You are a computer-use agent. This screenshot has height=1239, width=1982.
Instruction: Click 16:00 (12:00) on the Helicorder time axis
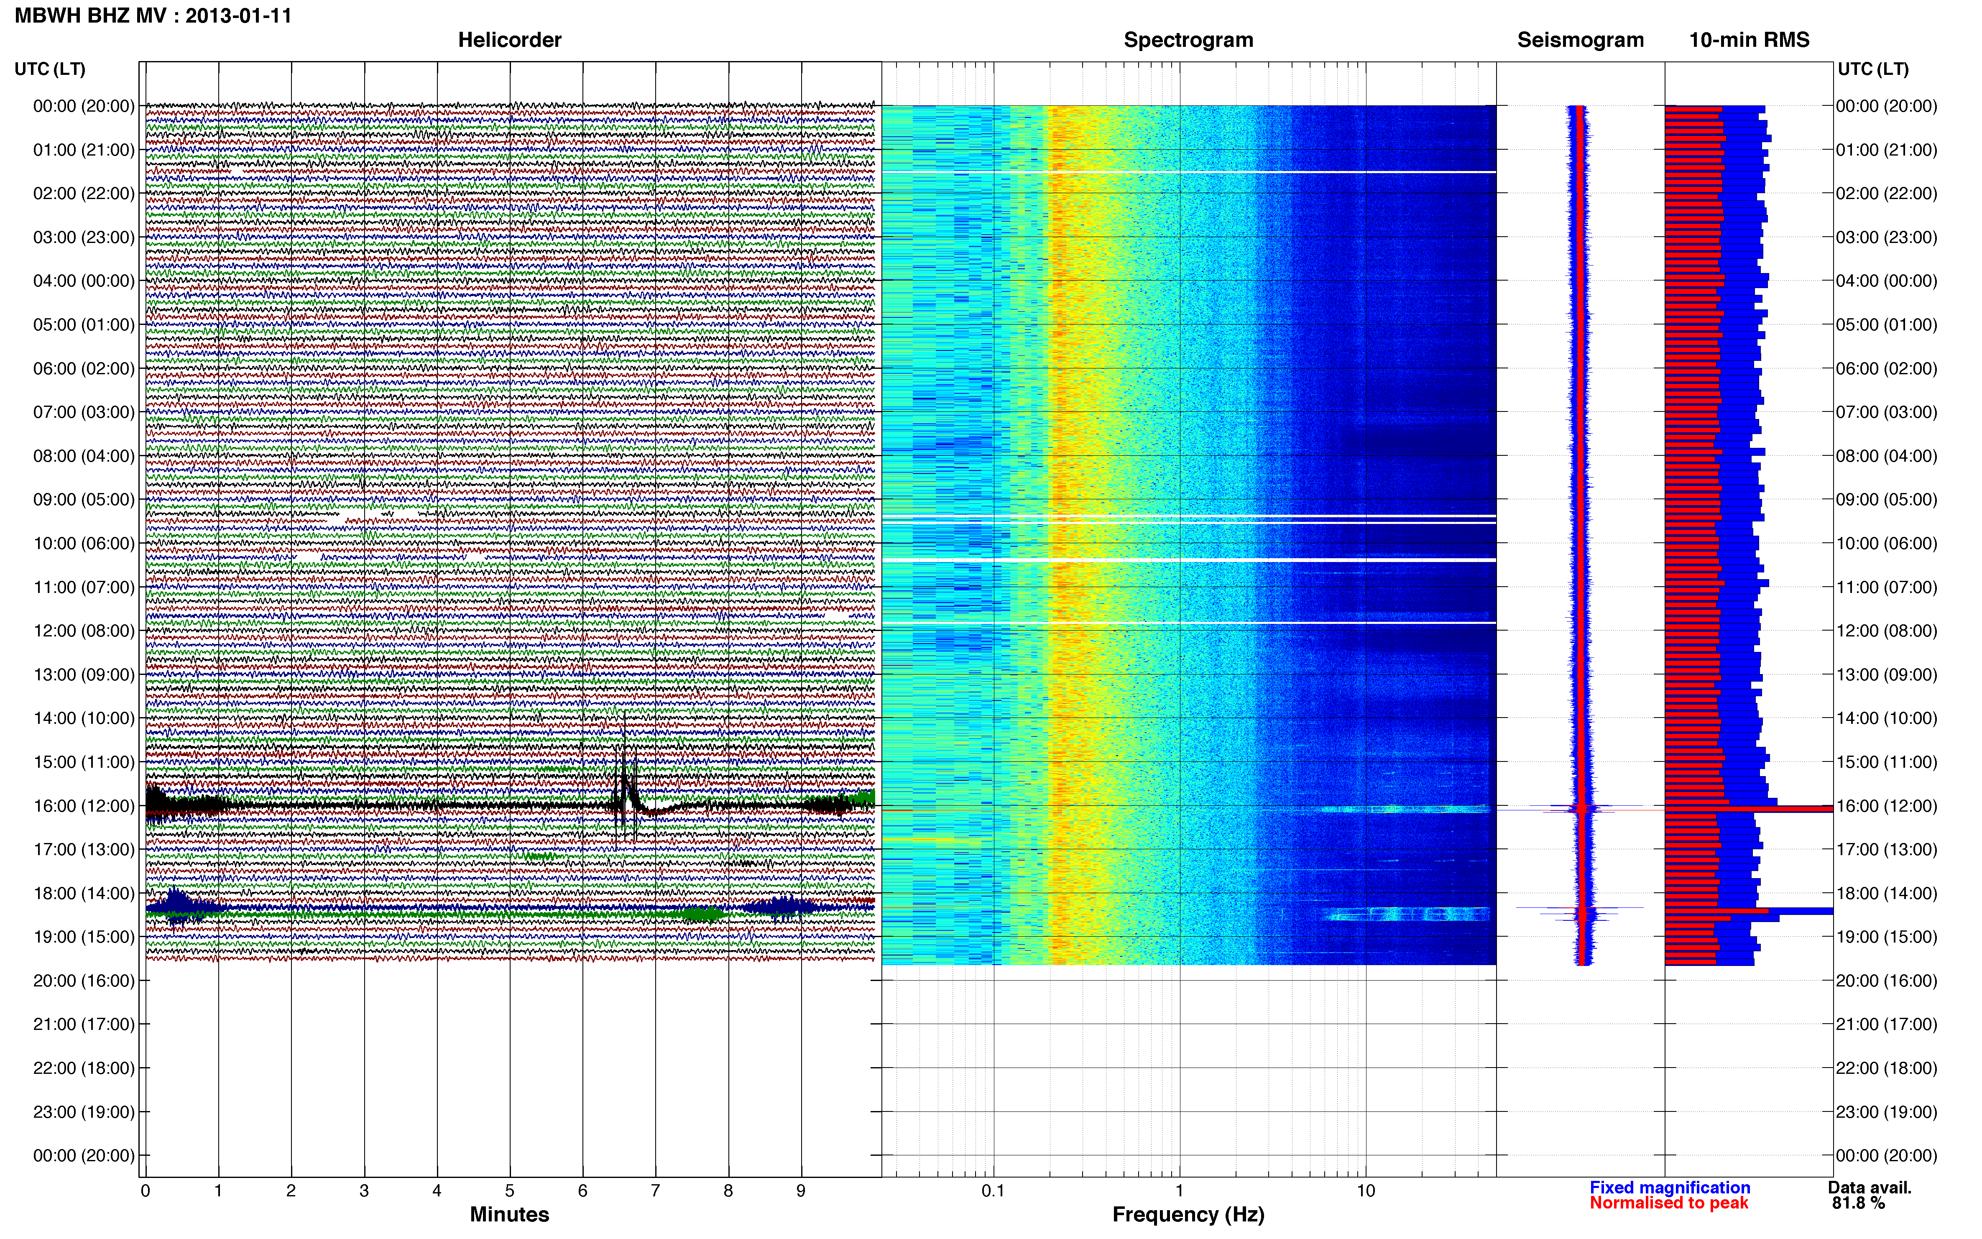click(84, 805)
